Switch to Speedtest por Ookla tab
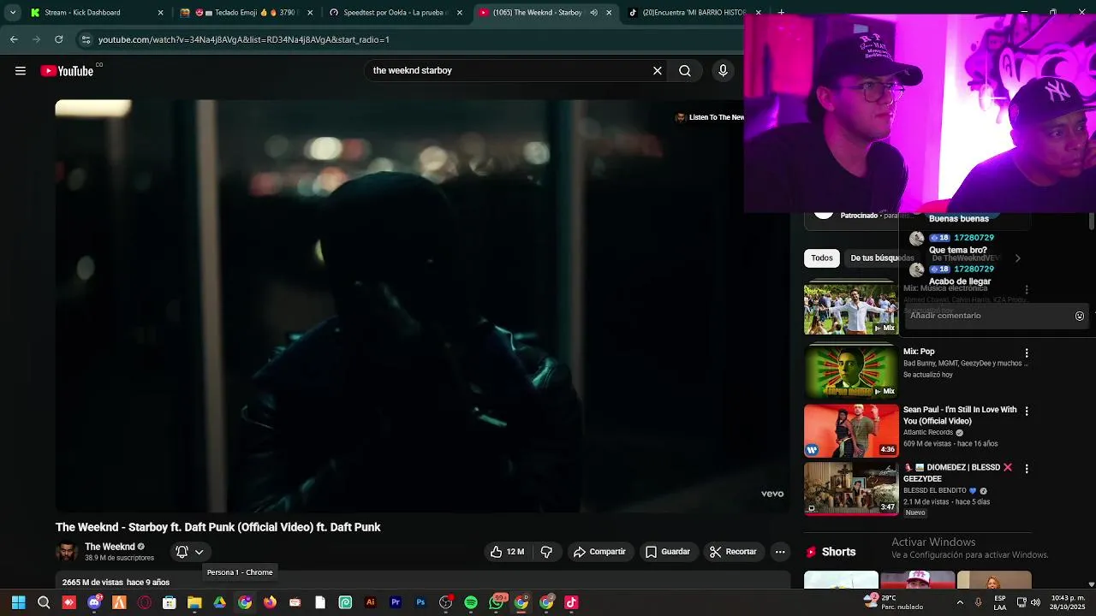The width and height of the screenshot is (1096, 616). tap(389, 13)
